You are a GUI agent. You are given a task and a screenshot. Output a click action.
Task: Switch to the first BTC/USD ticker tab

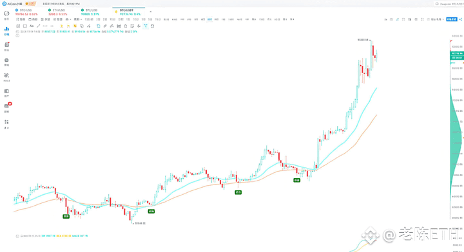(26, 12)
